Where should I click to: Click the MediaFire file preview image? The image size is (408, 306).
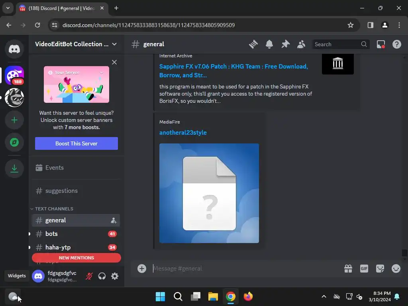point(209,193)
